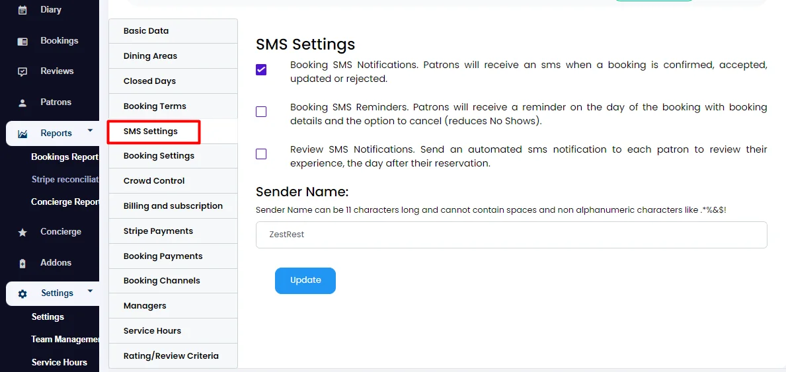Viewport: 786px width, 372px height.
Task: Open the Bookings Report link
Action: tap(65, 157)
